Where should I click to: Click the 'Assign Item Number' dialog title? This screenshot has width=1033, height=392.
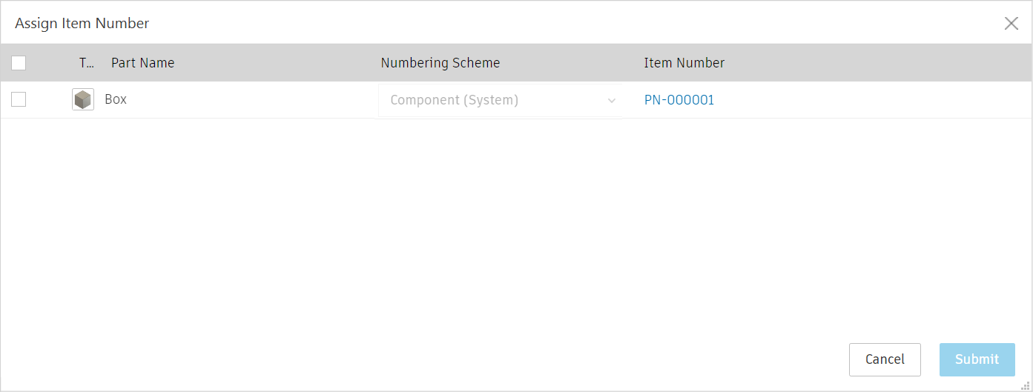[82, 24]
